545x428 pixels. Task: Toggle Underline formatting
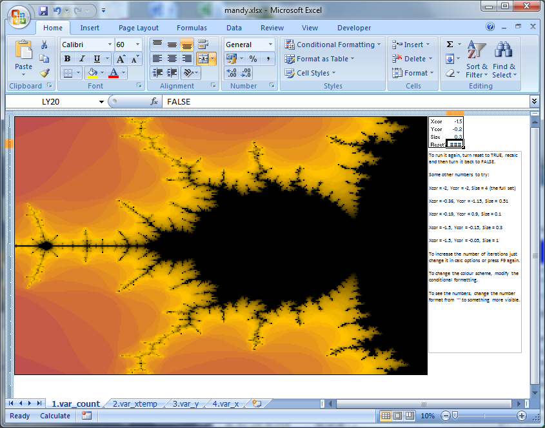point(97,59)
